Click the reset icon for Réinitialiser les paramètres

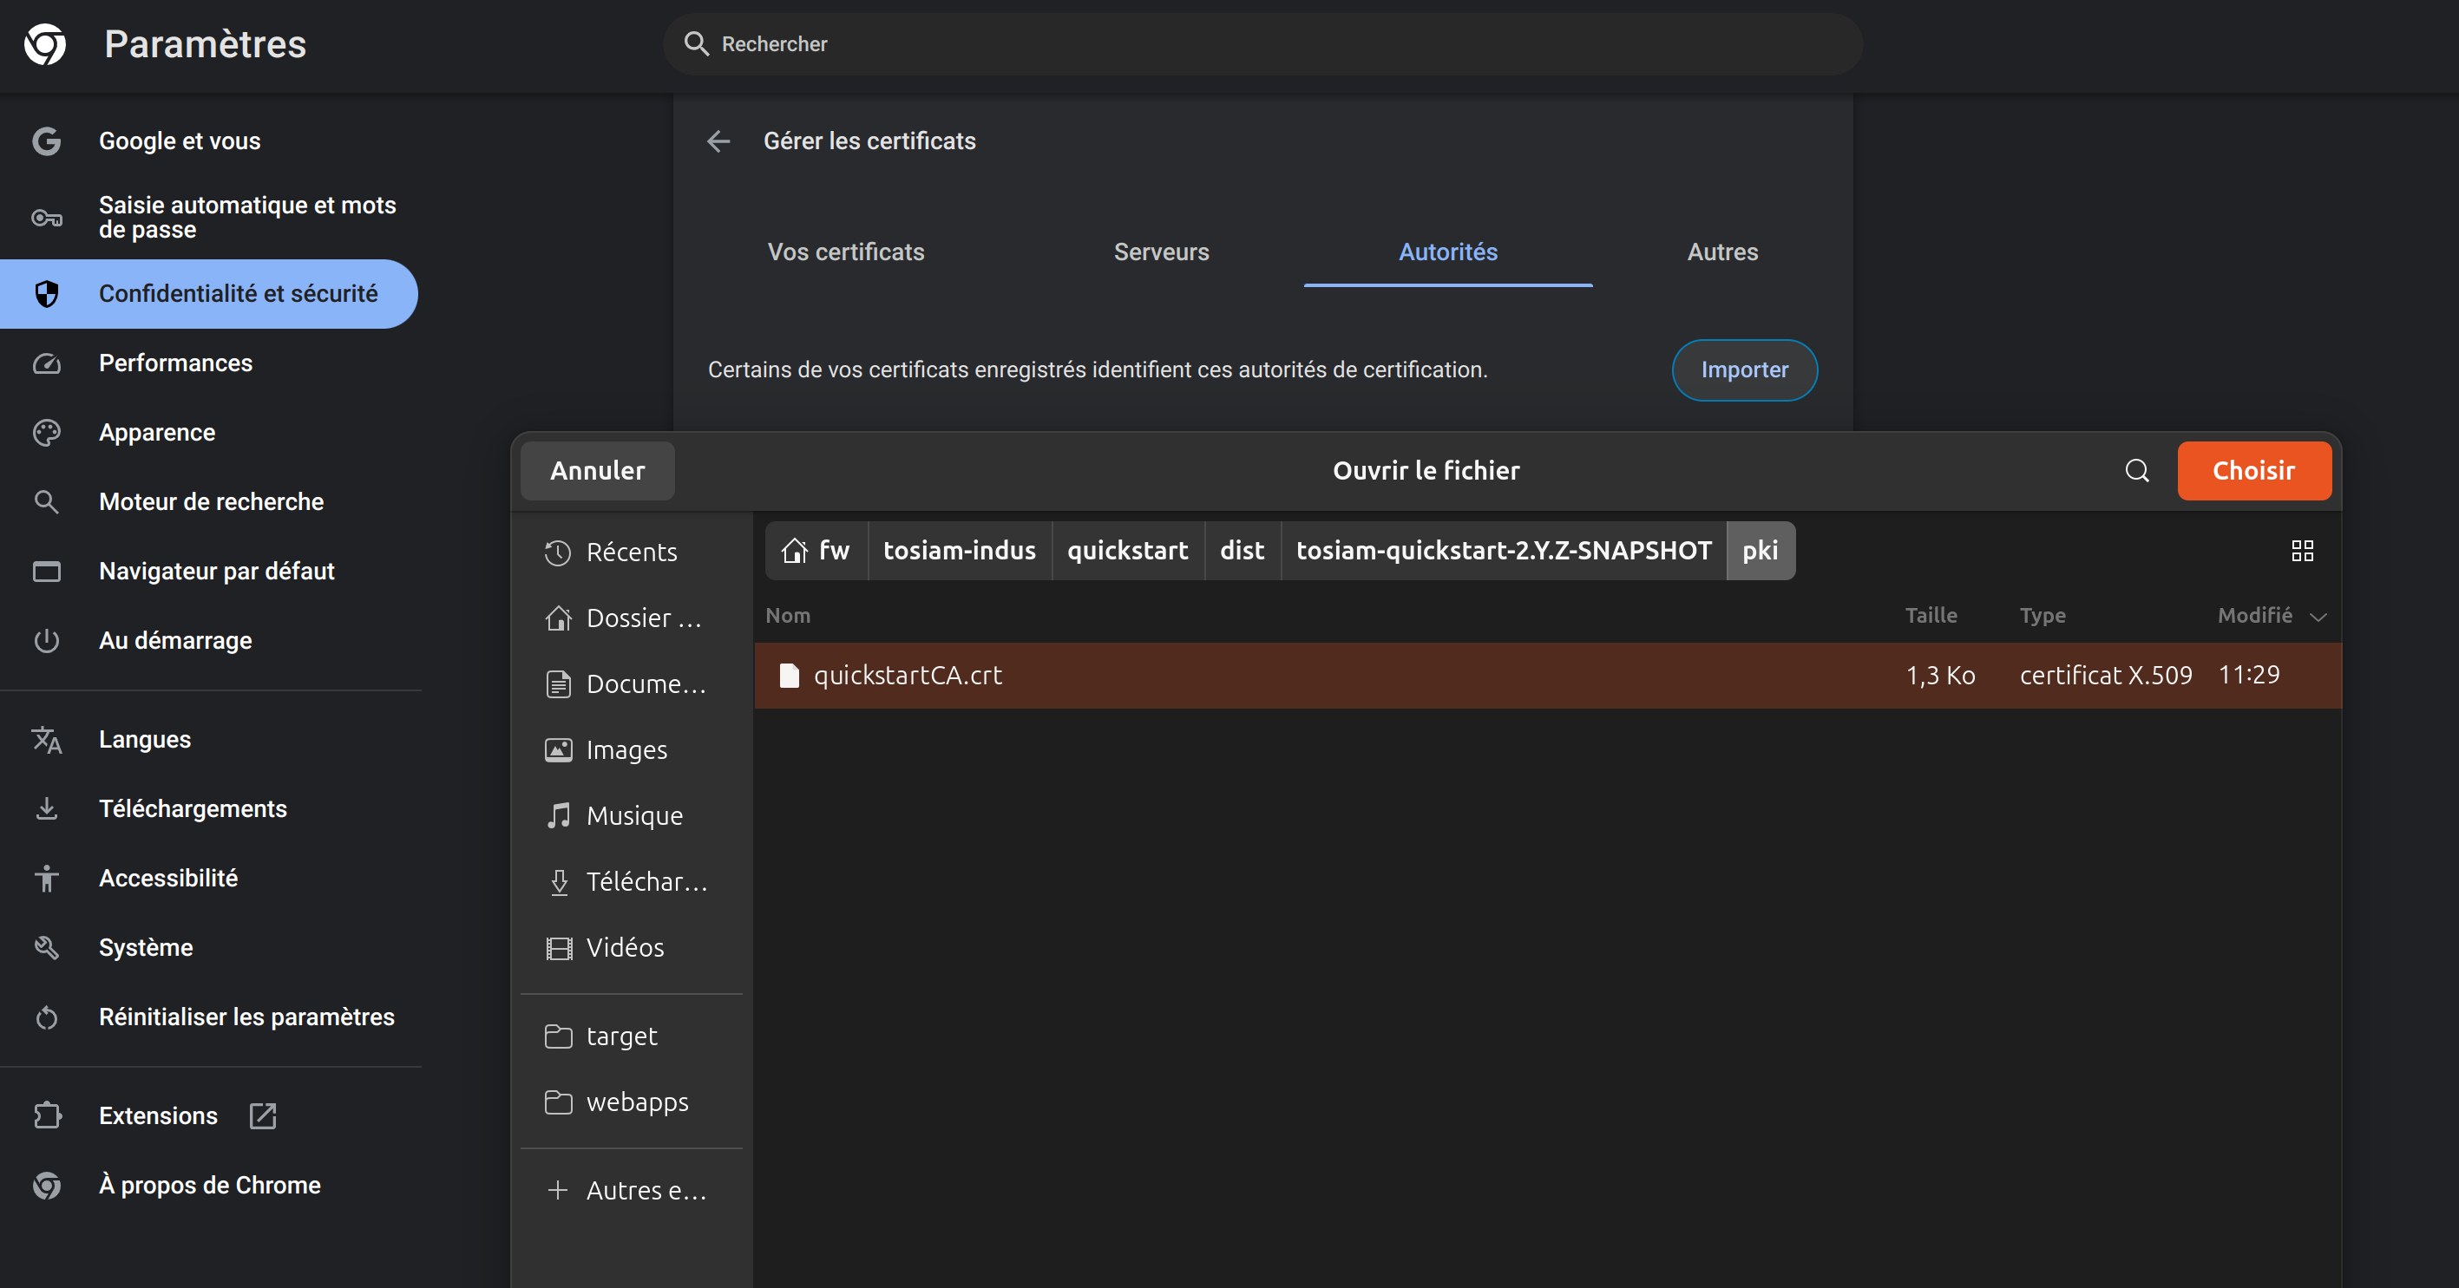47,1018
